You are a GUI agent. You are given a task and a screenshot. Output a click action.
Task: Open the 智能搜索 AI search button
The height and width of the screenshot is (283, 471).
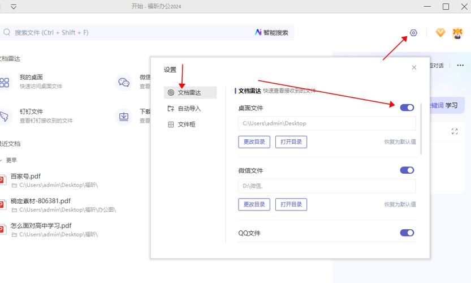(x=271, y=32)
